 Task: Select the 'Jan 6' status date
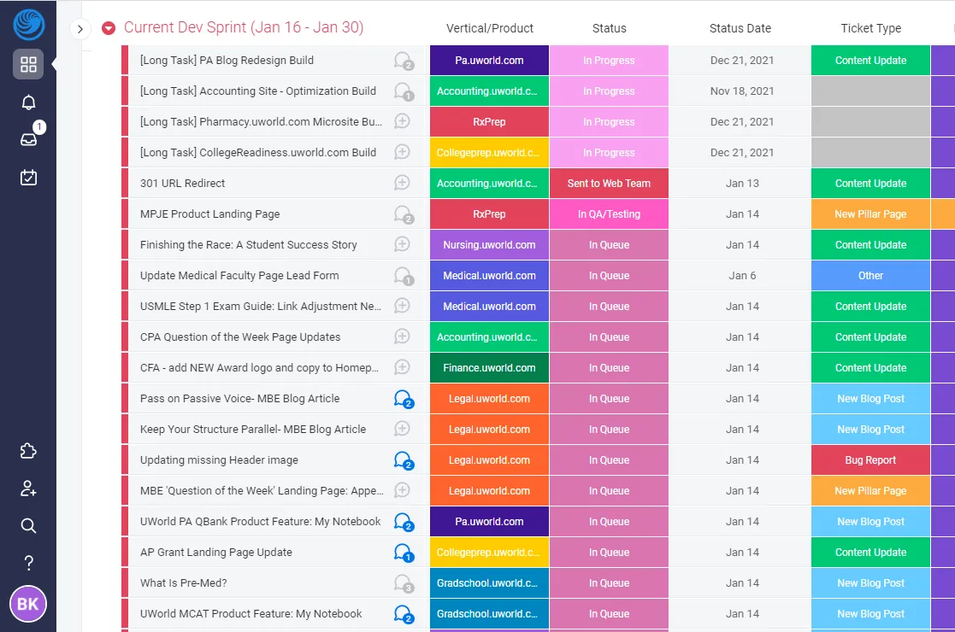[x=742, y=276]
